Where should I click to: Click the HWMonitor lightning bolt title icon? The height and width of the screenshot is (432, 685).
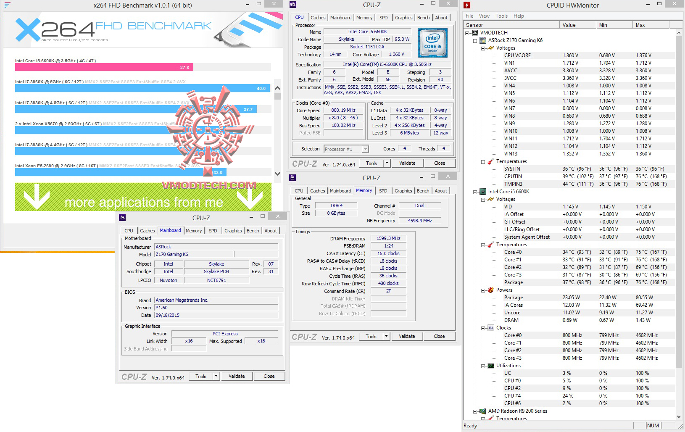pyautogui.click(x=467, y=5)
